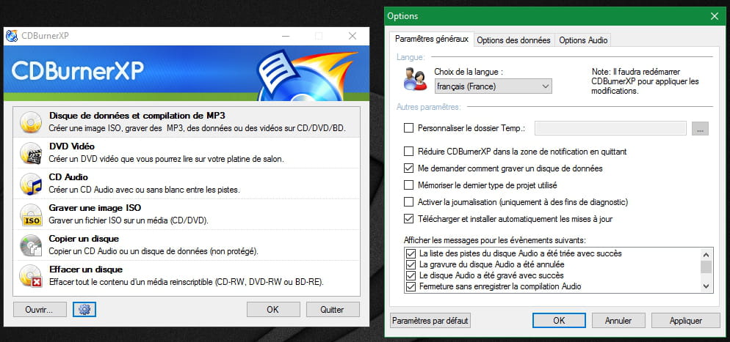
Task: Click Paramètres par défaut button
Action: tap(430, 321)
